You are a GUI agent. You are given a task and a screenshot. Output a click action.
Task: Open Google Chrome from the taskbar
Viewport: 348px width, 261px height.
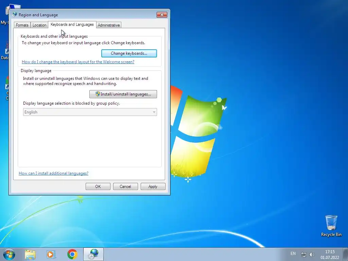[72, 254]
